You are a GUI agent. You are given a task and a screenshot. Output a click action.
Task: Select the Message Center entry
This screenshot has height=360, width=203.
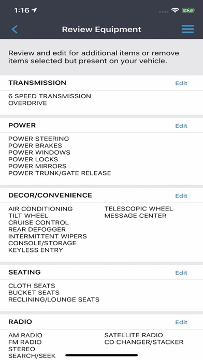pos(135,216)
